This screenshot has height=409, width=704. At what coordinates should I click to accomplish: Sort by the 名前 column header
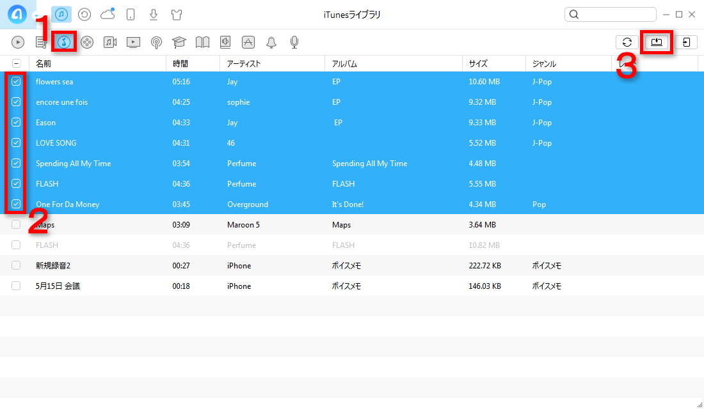97,64
